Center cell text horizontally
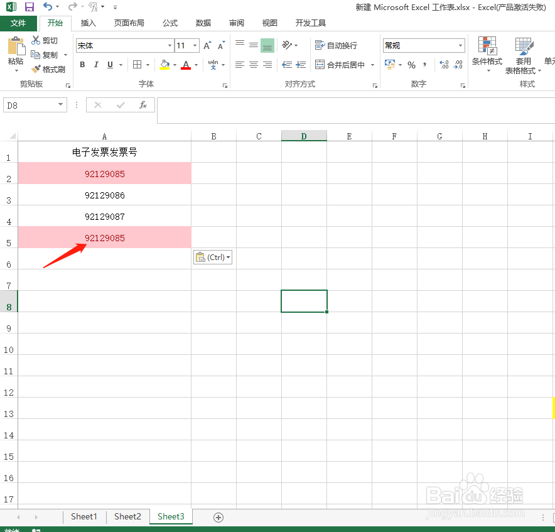Image resolution: width=555 pixels, height=532 pixels. click(254, 65)
